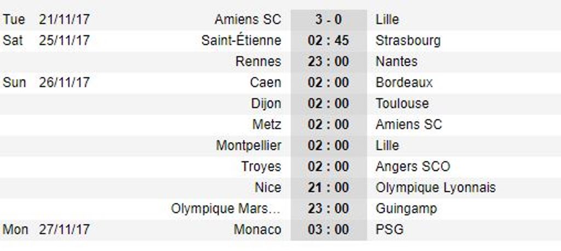Select Montpellier team link
The width and height of the screenshot is (561, 251).
tap(249, 146)
